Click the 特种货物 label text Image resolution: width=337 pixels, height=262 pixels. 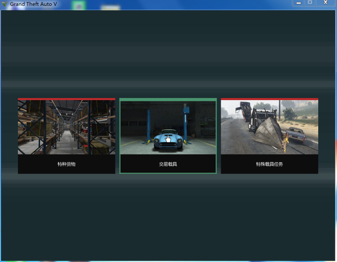[66, 164]
